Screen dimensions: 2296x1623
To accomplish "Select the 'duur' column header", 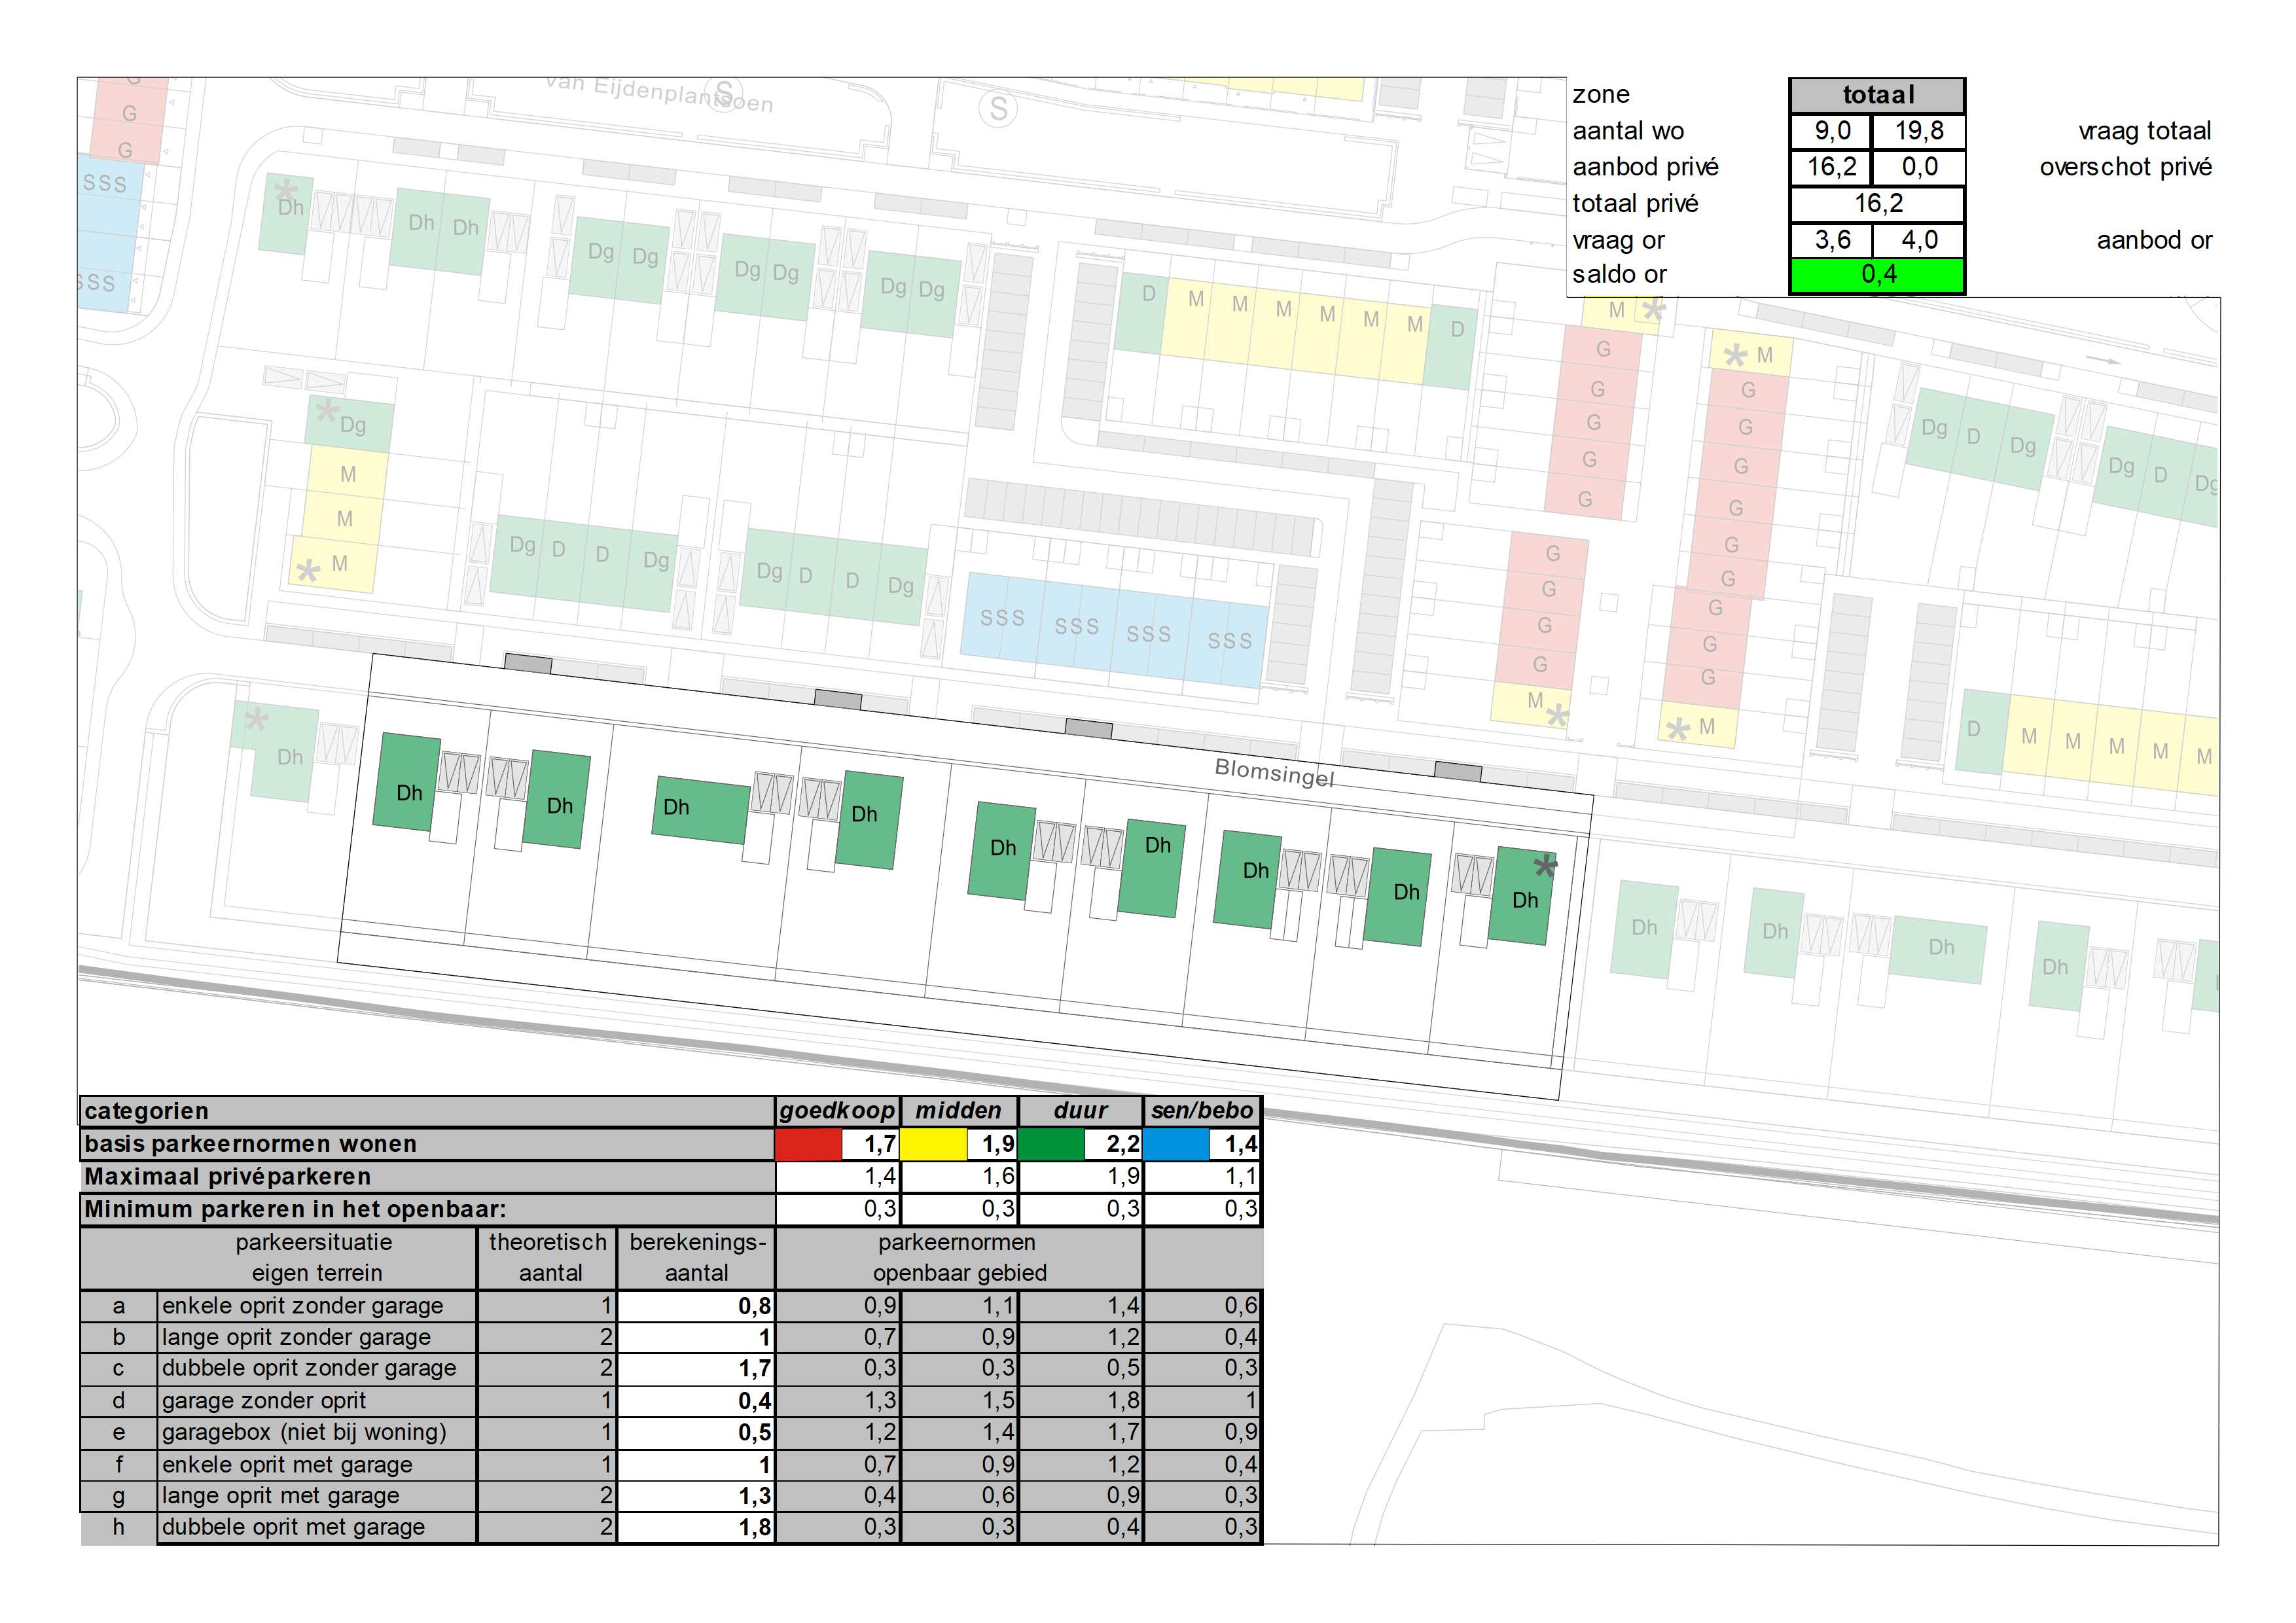I will 1080,1111.
